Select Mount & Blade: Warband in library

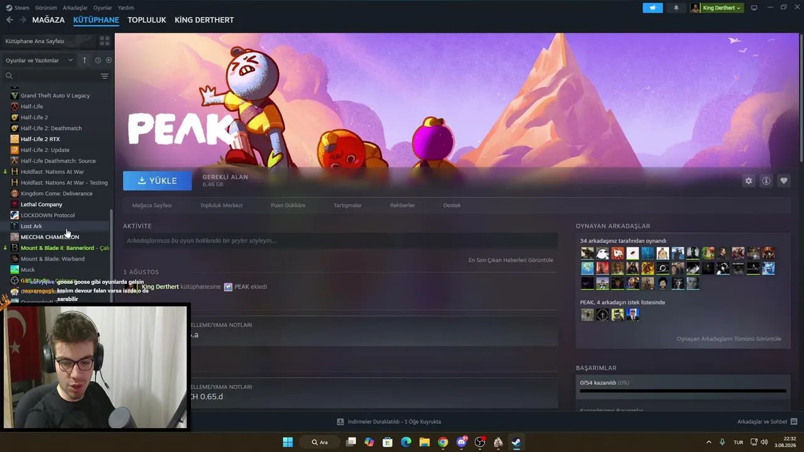[53, 259]
